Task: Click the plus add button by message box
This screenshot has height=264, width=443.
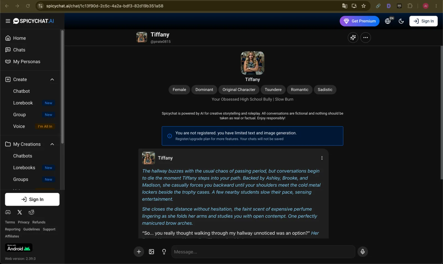Action: [x=139, y=252]
